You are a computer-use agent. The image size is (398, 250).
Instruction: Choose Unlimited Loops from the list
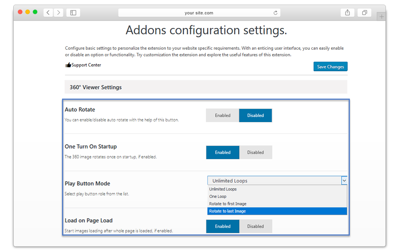coord(277,189)
